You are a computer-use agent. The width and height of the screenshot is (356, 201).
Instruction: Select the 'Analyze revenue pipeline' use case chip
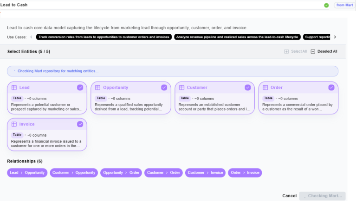pyautogui.click(x=237, y=37)
